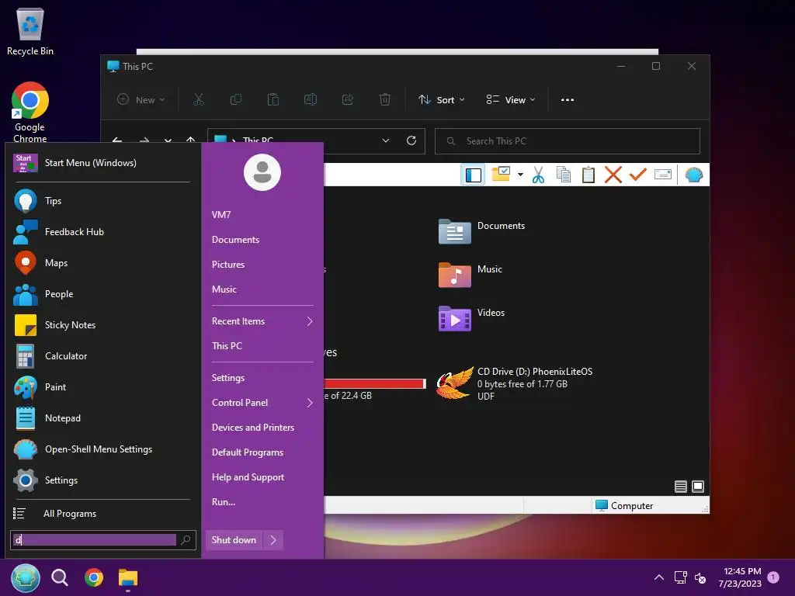Refresh the This PC view
The width and height of the screenshot is (795, 596).
point(411,141)
